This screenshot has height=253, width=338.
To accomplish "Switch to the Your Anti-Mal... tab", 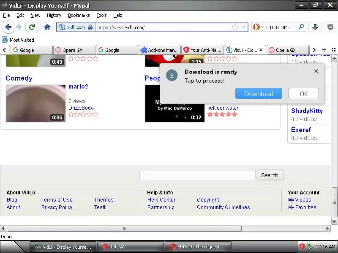I will pyautogui.click(x=202, y=50).
